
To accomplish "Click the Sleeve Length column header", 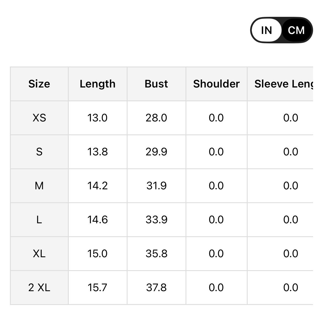I will (x=284, y=84).
